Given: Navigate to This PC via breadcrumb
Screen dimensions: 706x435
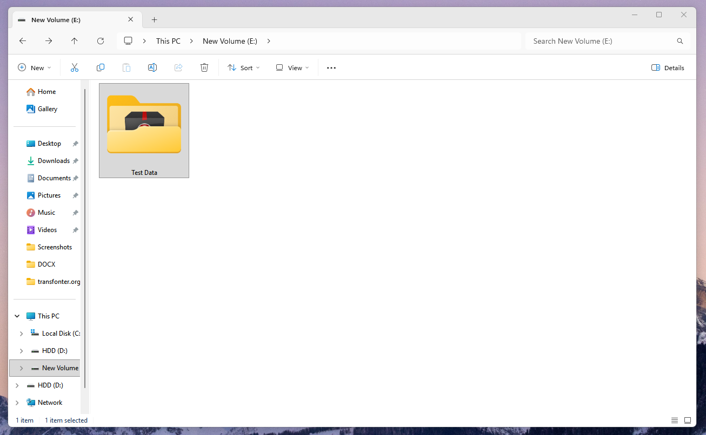Looking at the screenshot, I should 168,40.
